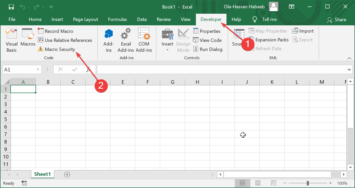Screen dimensions: 355x188
Task: Open the XML Source pane
Action: coord(238,38)
